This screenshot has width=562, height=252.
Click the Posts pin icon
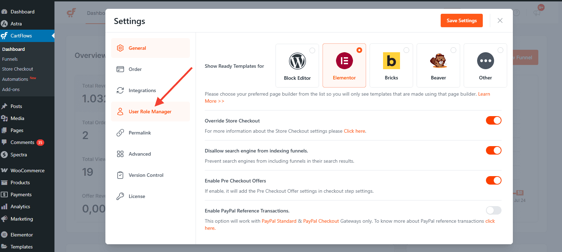4,106
